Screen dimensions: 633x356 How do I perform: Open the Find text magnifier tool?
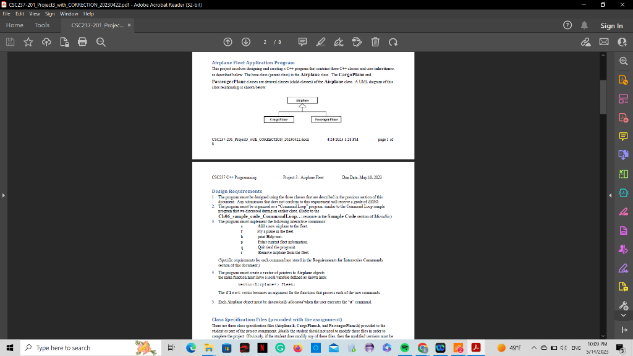[x=101, y=42]
